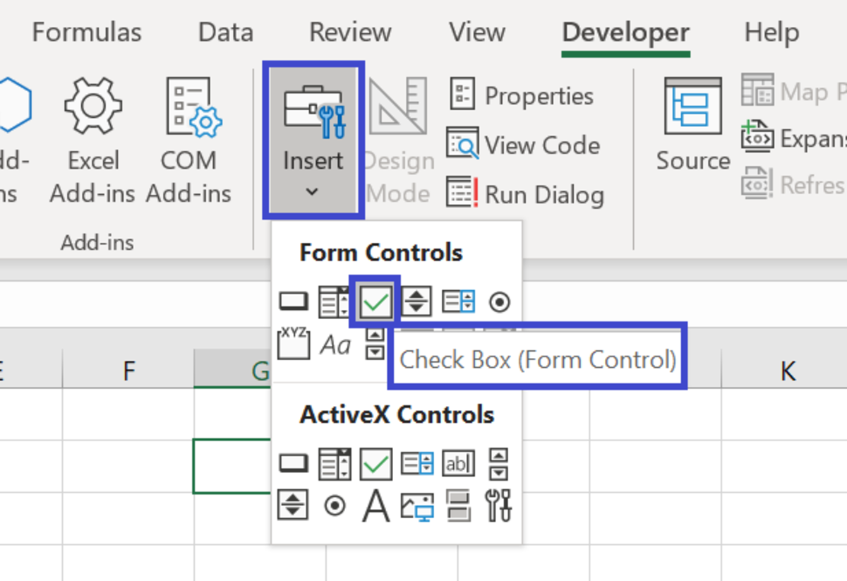Select the Combo Box form control
The image size is (847, 581).
click(334, 301)
